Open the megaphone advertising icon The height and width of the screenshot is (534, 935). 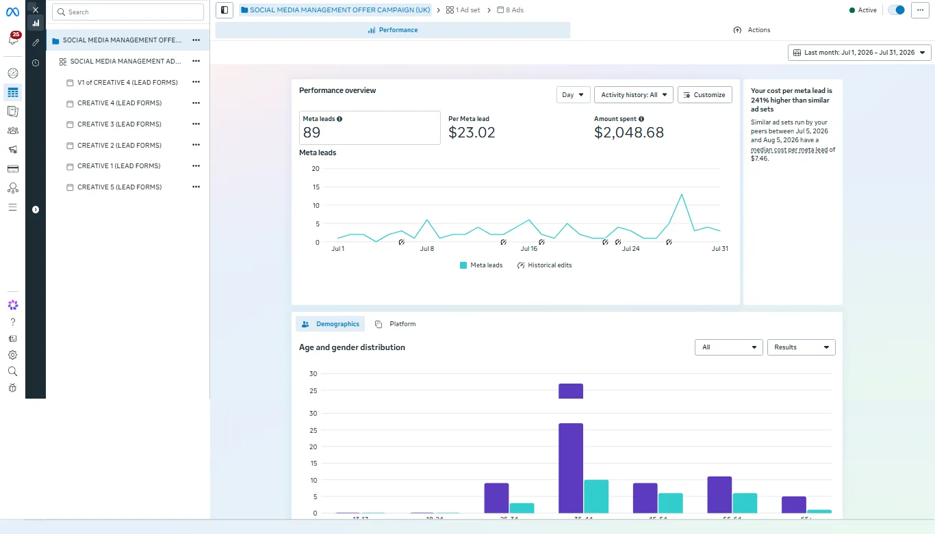pyautogui.click(x=12, y=150)
